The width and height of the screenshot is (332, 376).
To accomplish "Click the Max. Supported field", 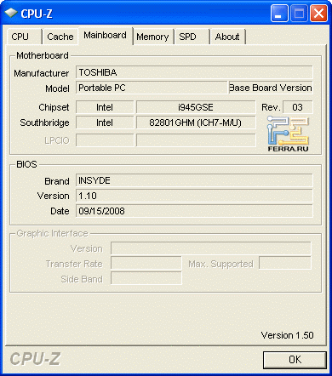I will tap(285, 264).
